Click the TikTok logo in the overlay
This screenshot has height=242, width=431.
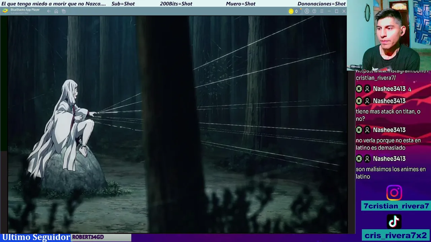394,221
